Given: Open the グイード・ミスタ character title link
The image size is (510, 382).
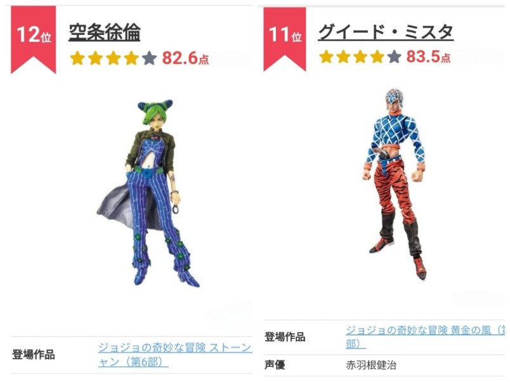Looking at the screenshot, I should 386,32.
